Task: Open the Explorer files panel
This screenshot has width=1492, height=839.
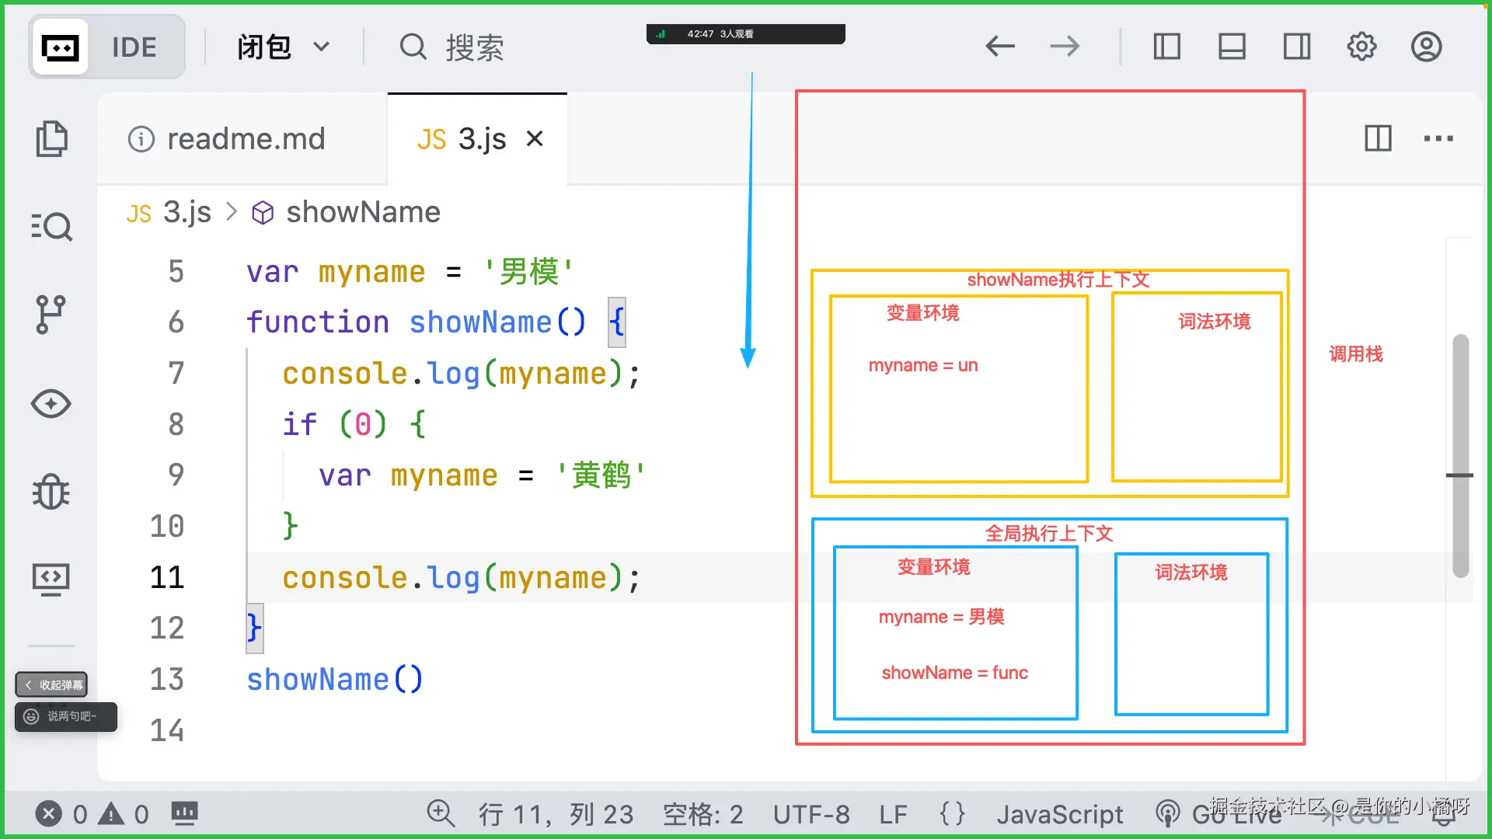Action: pos(52,138)
